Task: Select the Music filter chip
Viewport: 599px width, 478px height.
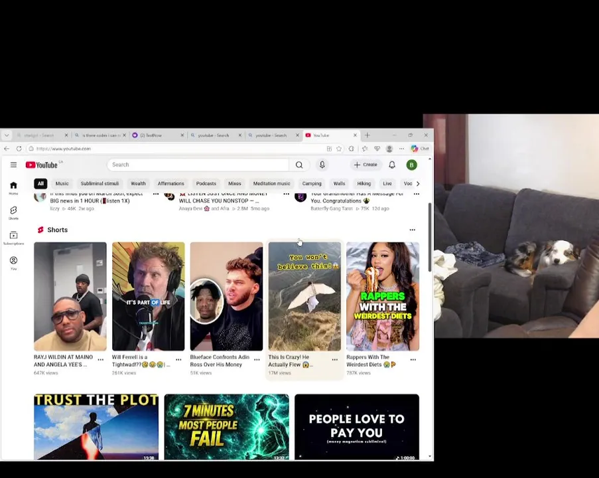Action: coord(62,183)
